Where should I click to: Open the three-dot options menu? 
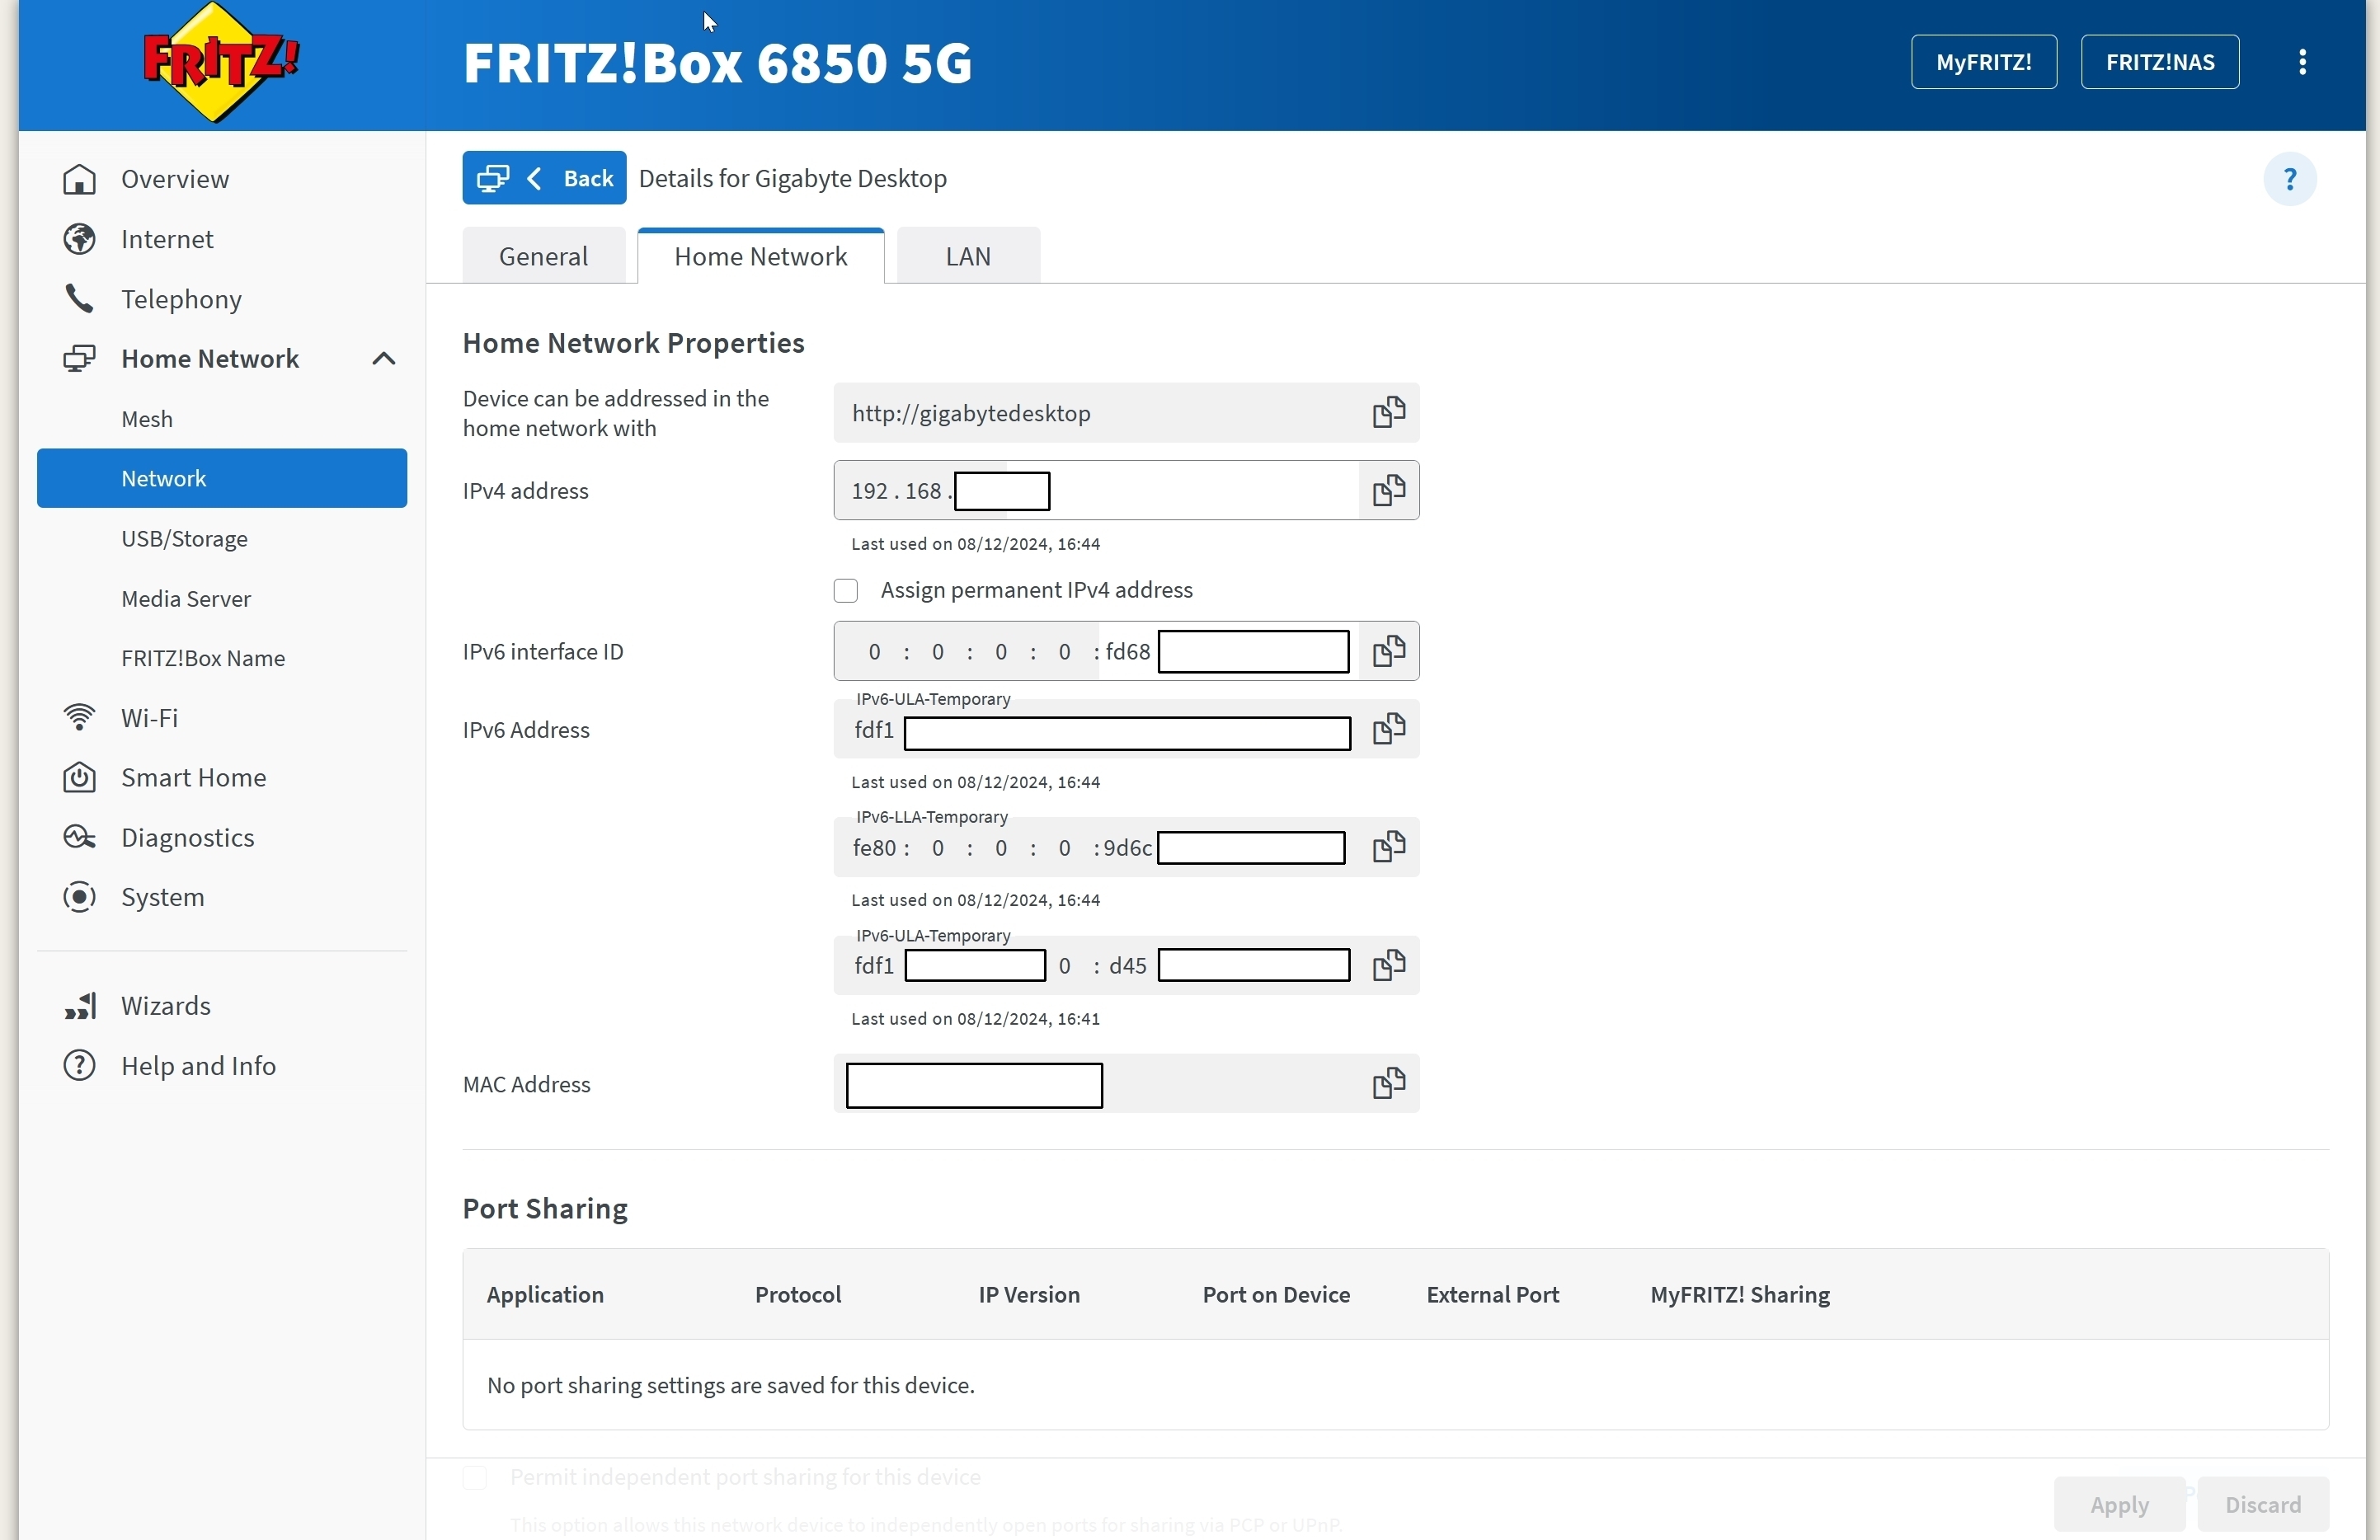pos(2302,62)
